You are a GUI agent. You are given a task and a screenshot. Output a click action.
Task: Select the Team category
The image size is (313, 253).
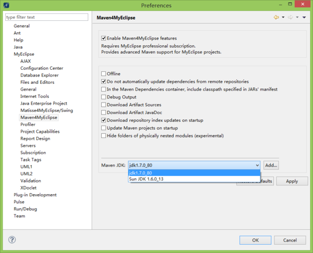(19, 216)
